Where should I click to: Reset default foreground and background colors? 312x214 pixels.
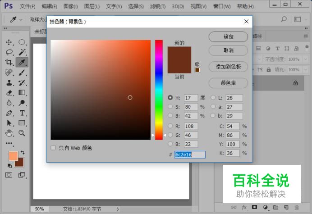(9, 165)
